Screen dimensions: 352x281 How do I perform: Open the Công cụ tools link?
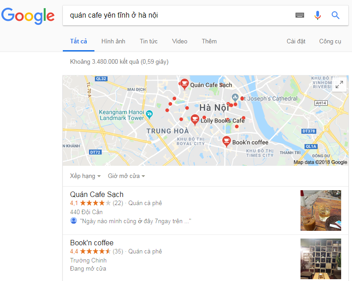330,41
